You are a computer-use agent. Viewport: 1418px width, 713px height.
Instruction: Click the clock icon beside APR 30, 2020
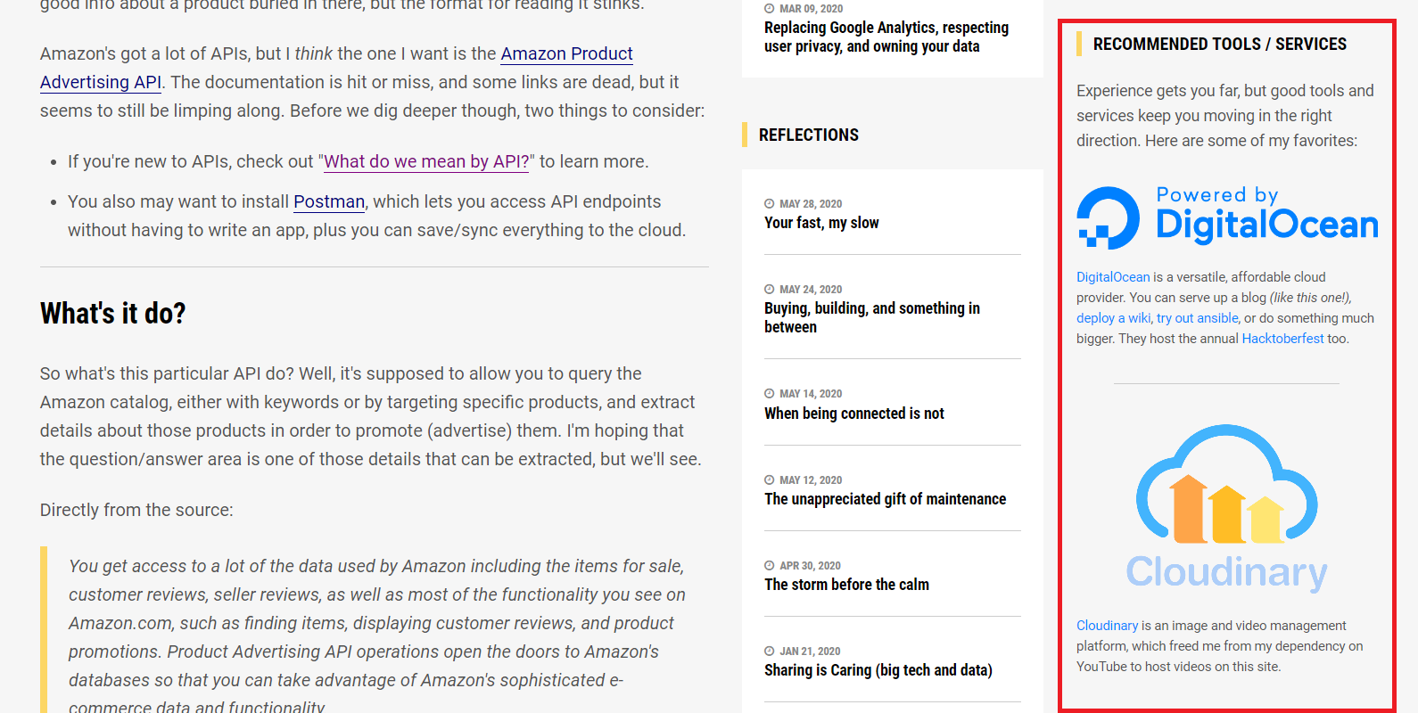point(770,566)
